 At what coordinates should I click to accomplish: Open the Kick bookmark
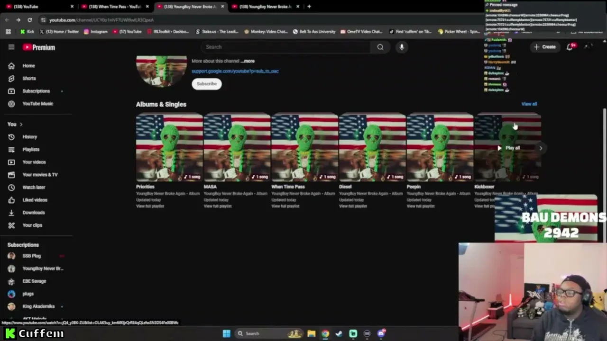[x=27, y=32]
